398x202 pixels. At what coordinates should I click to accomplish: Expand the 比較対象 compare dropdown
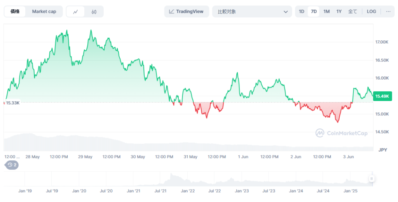pyautogui.click(x=252, y=12)
